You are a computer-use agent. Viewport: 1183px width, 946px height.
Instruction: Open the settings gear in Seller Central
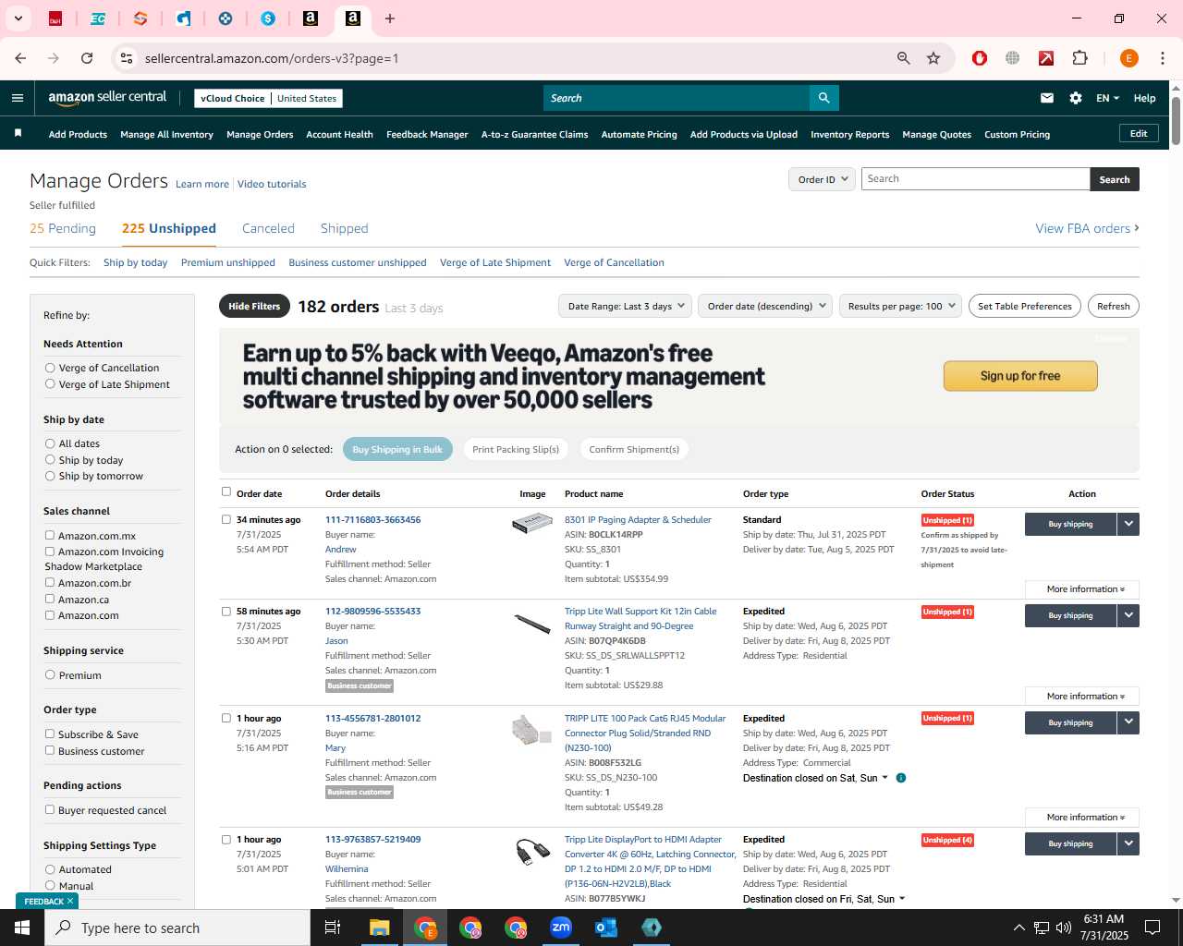click(x=1076, y=98)
